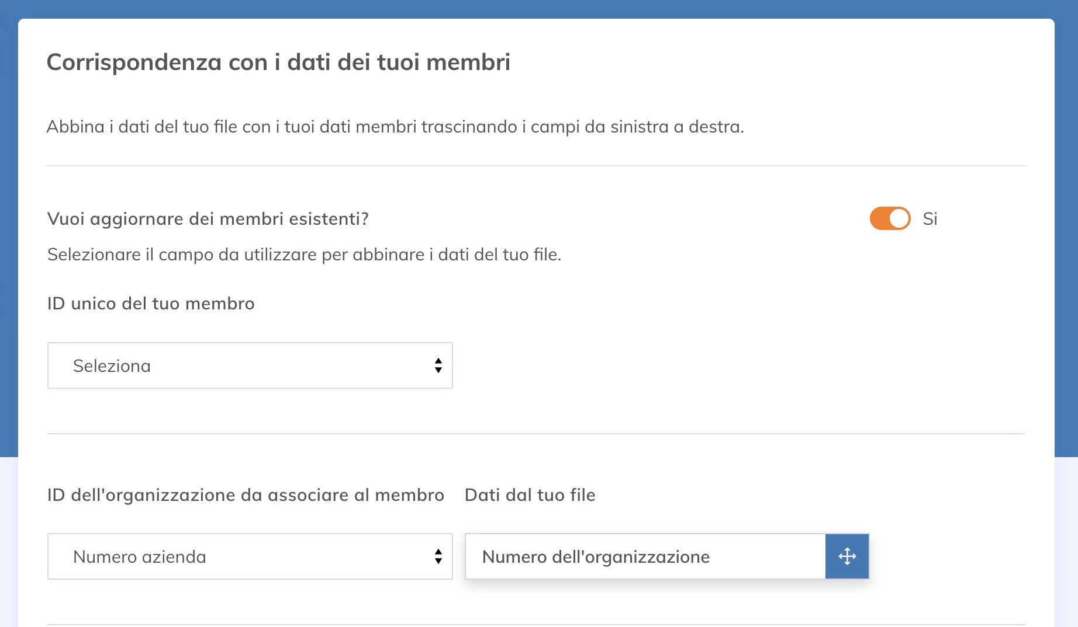Click the blue move icon beside Numero dell'organizzazione
The height and width of the screenshot is (627, 1078).
click(x=847, y=556)
